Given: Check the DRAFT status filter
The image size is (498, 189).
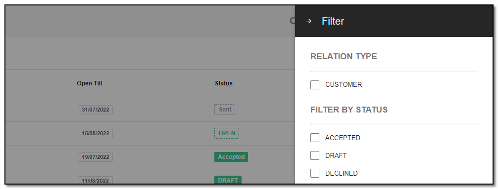Looking at the screenshot, I should [315, 155].
